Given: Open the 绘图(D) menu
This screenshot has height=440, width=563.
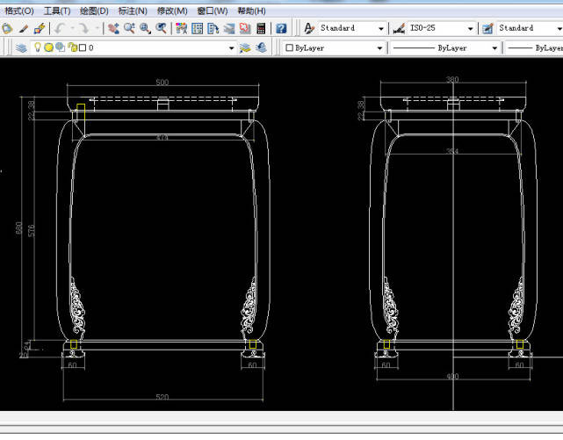Looking at the screenshot, I should (x=94, y=11).
